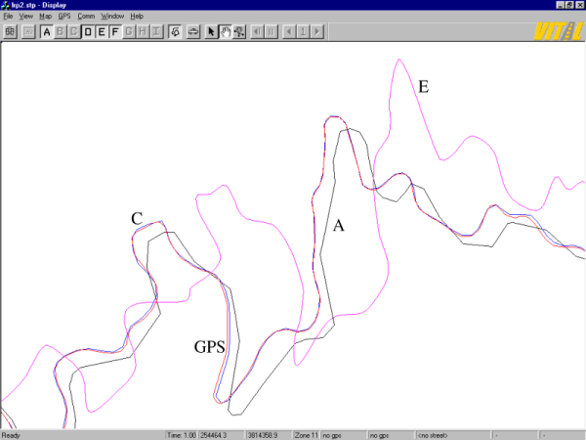Toggle layer A button in toolbar

point(47,32)
